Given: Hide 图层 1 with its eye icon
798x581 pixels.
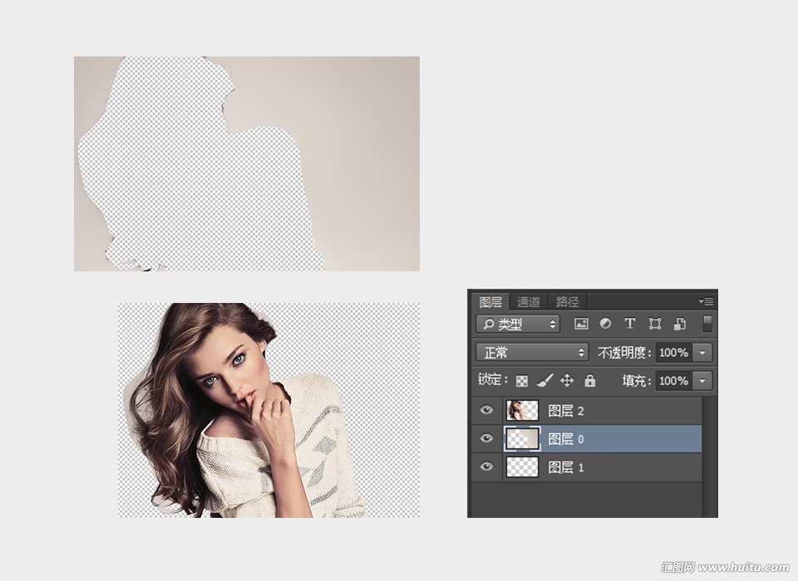Looking at the screenshot, I should click(486, 466).
